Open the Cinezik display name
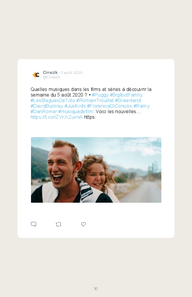 (x=50, y=72)
